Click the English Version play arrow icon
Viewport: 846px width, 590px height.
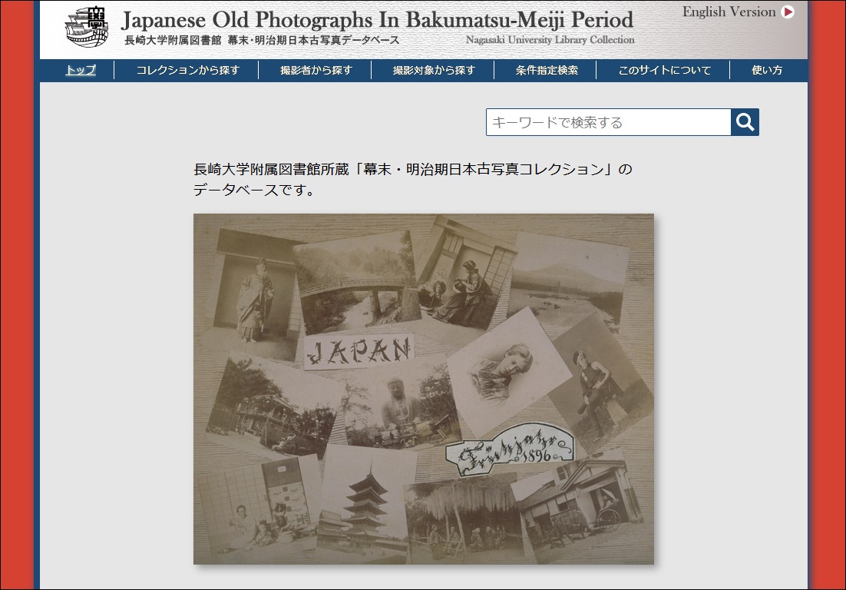pyautogui.click(x=788, y=12)
